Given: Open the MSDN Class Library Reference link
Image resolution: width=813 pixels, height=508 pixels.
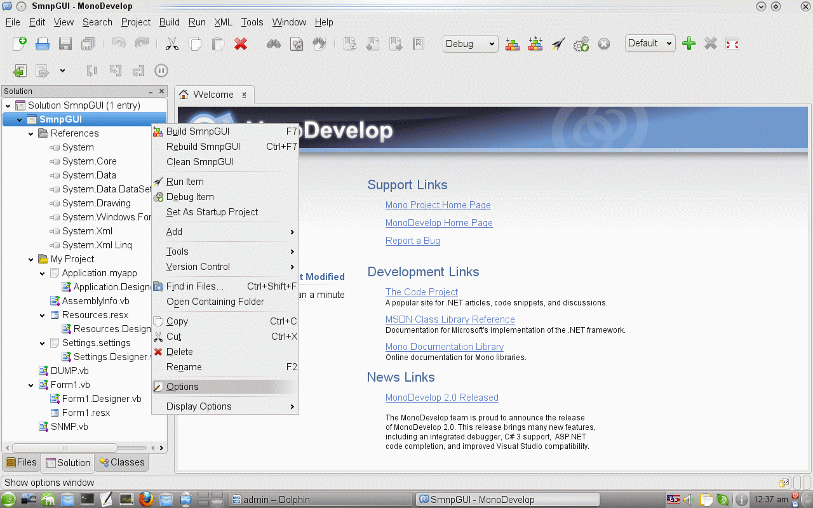Looking at the screenshot, I should pyautogui.click(x=450, y=319).
